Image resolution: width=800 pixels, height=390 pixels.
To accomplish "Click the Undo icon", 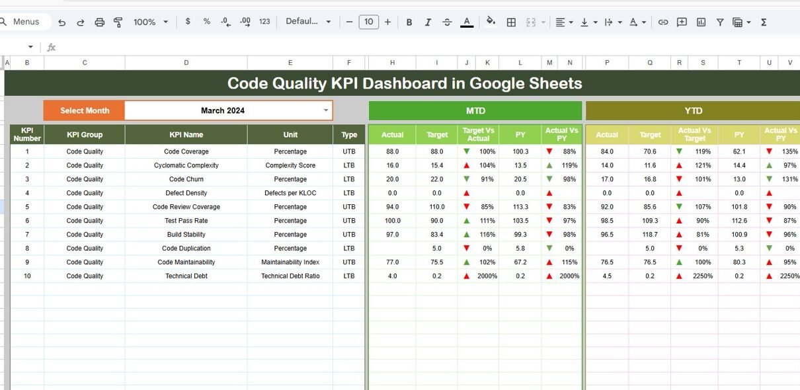I will point(62,22).
